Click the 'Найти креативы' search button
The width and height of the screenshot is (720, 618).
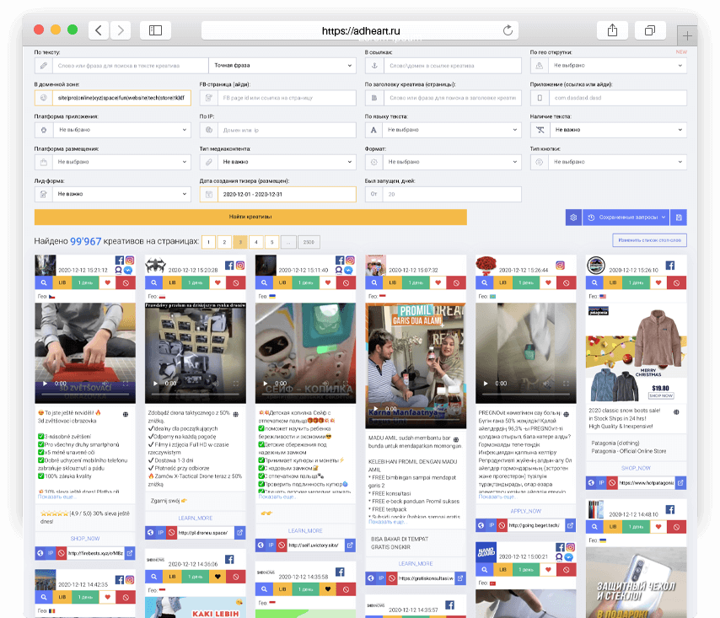point(250,218)
